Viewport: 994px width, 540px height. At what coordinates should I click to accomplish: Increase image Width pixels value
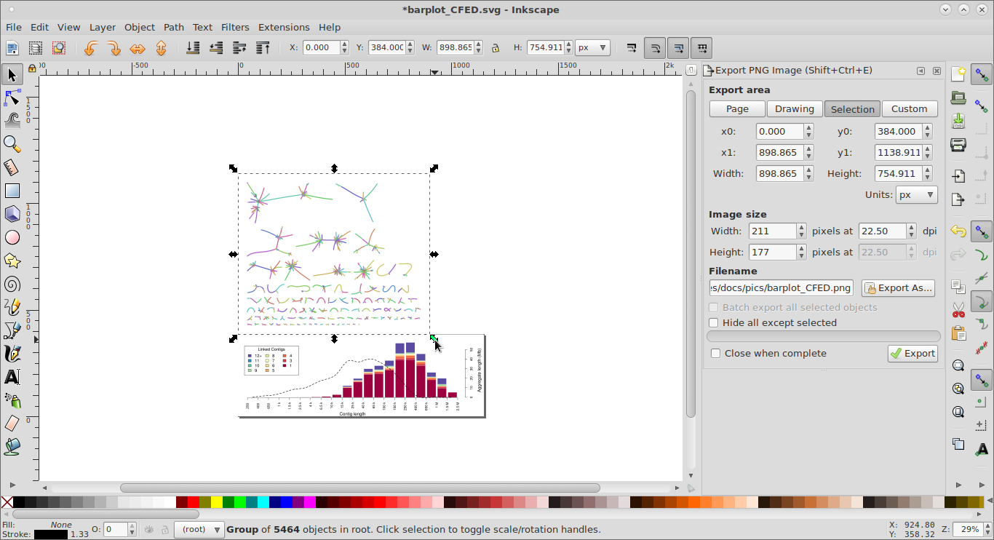(x=801, y=228)
